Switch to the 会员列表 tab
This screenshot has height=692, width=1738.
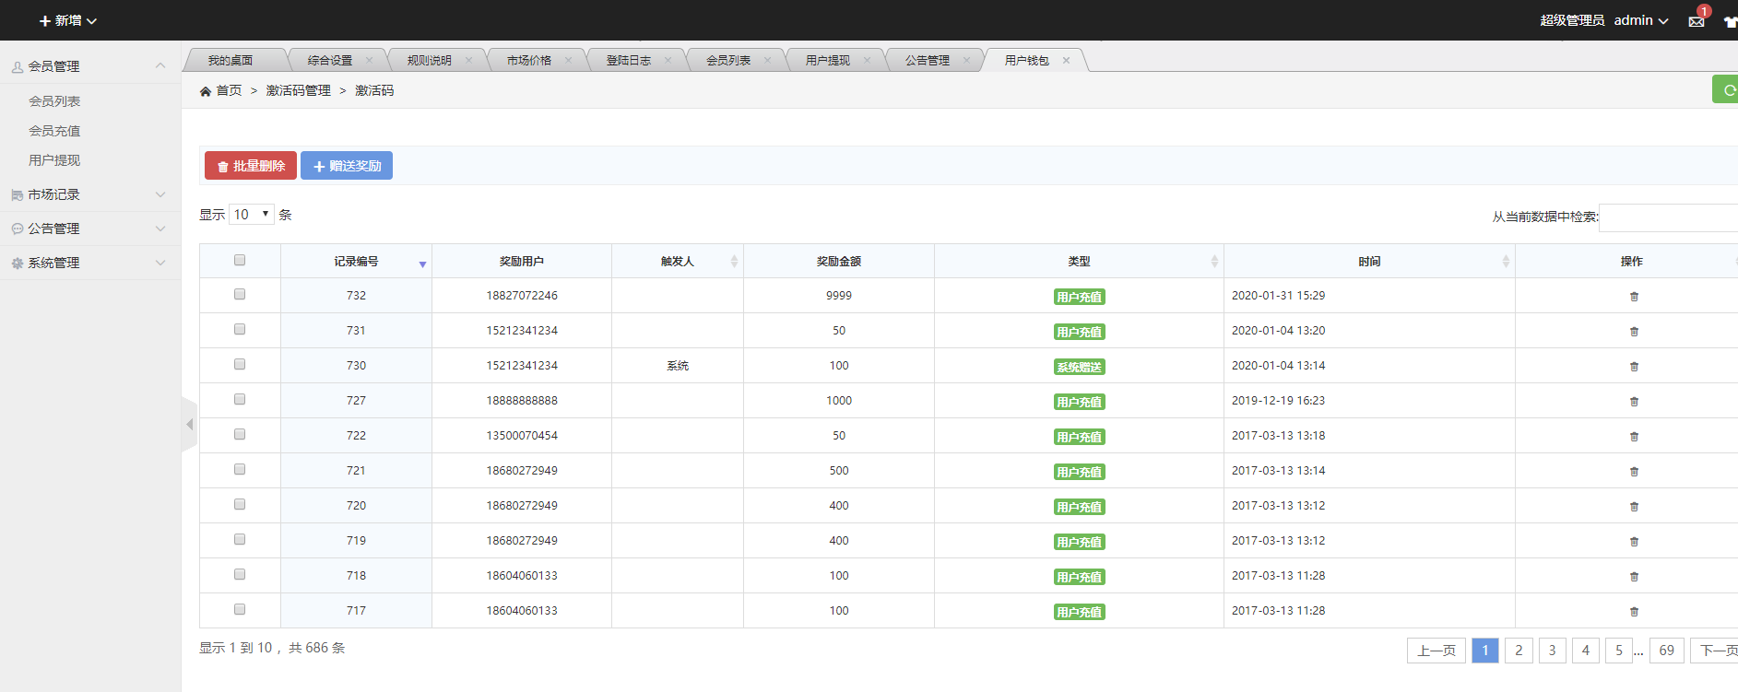click(727, 61)
